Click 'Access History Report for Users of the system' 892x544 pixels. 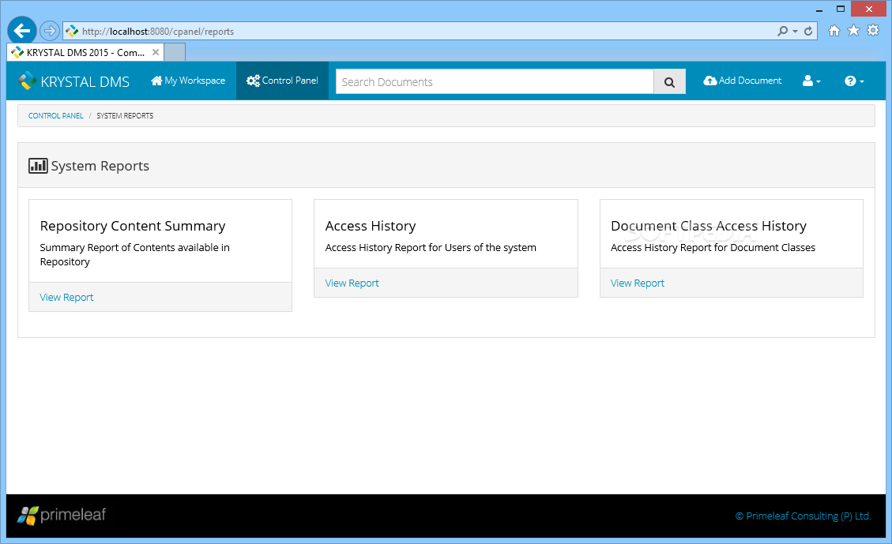point(431,247)
